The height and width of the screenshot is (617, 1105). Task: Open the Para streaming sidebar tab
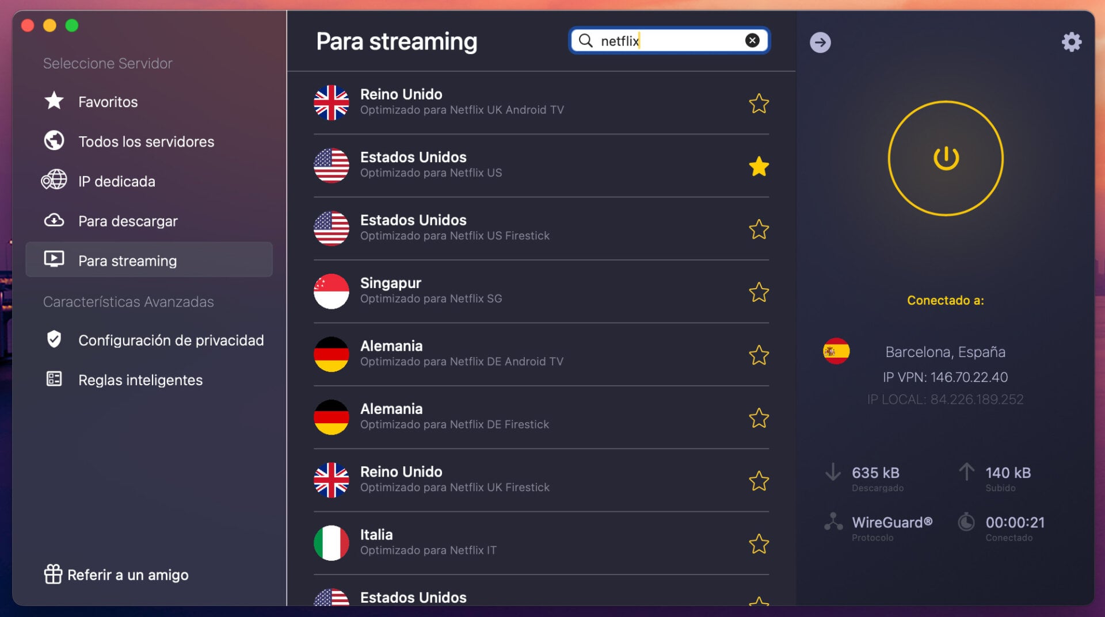[128, 260]
